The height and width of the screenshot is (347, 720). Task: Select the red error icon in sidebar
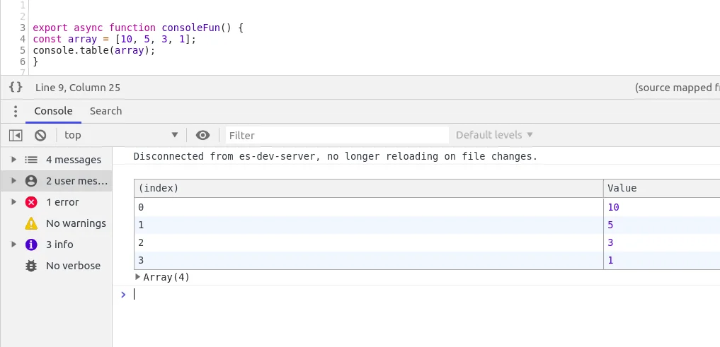[31, 202]
